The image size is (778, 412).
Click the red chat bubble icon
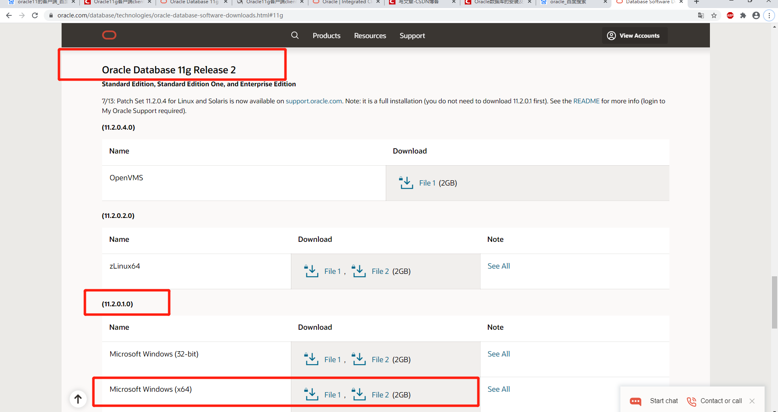[x=635, y=401]
